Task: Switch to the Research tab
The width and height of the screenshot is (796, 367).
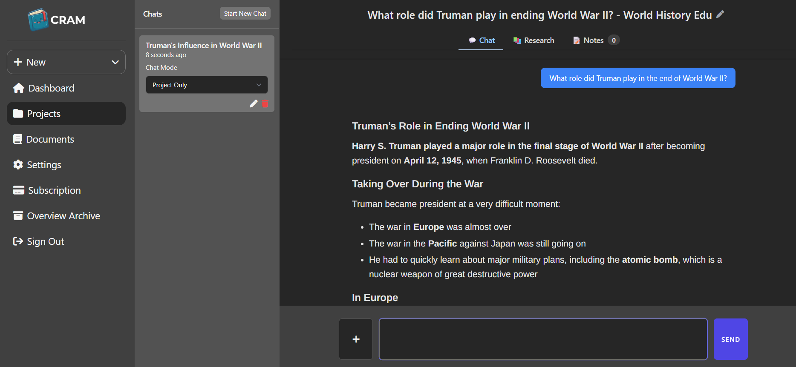Action: pyautogui.click(x=534, y=40)
